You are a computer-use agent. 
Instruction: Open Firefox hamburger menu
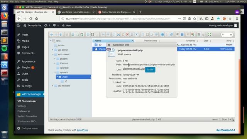pos(237,19)
